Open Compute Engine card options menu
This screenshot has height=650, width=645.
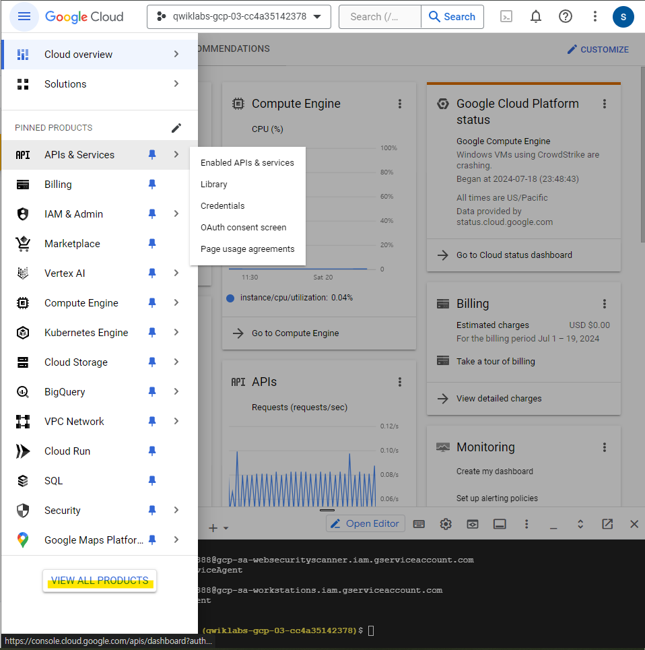(400, 104)
